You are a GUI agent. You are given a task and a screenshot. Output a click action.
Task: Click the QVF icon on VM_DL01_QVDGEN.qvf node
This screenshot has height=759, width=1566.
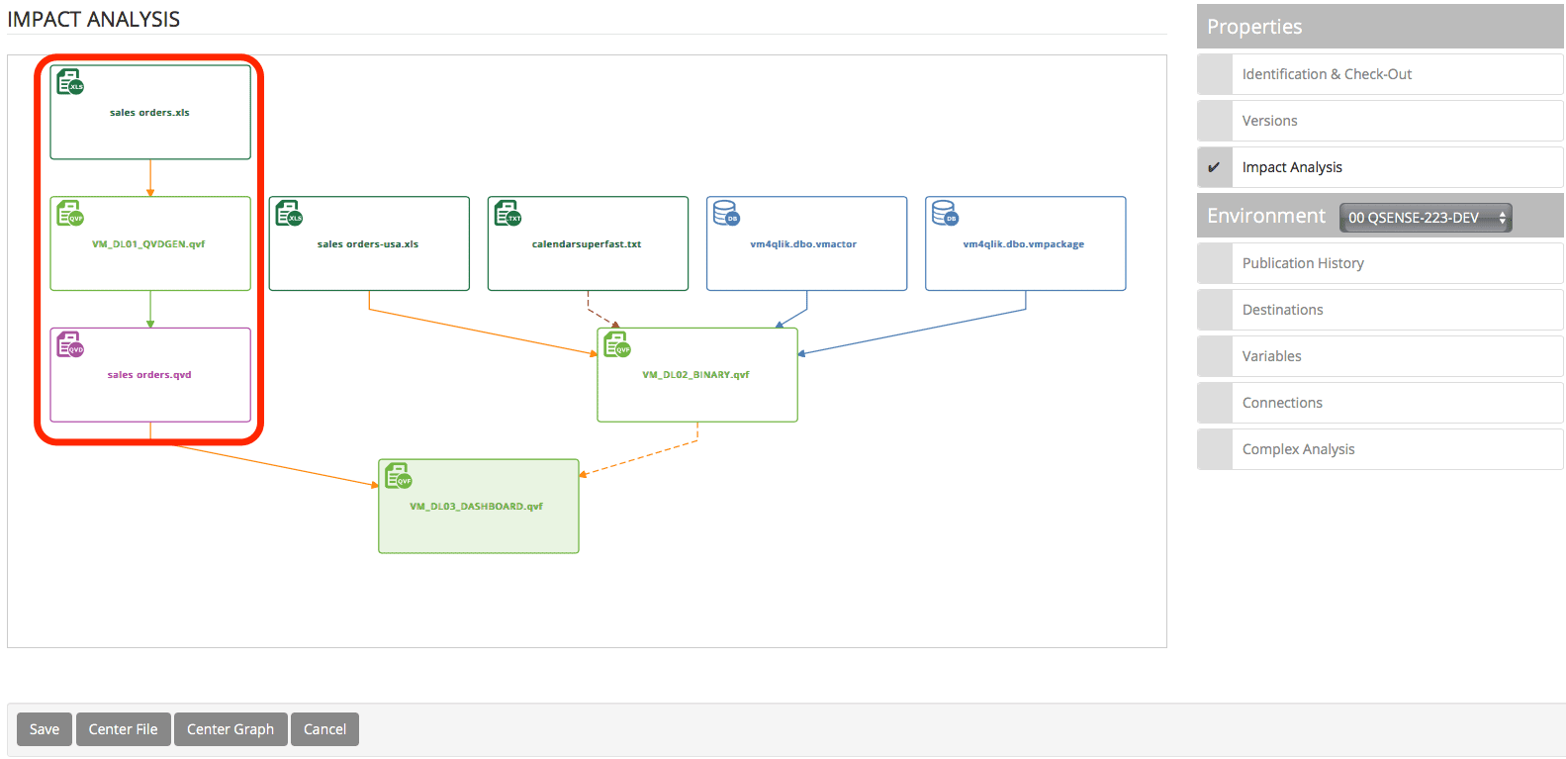(x=69, y=214)
